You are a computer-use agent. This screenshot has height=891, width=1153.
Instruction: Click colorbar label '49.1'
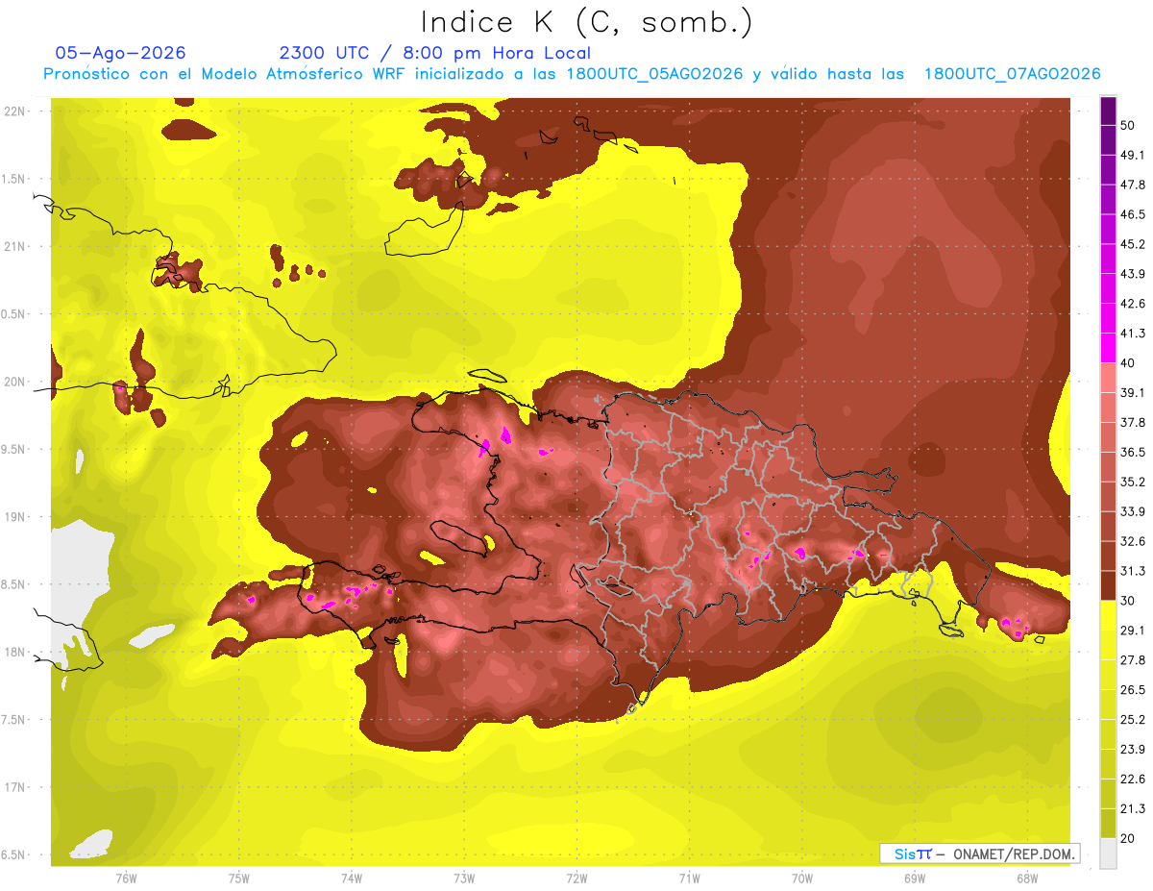(x=1133, y=155)
